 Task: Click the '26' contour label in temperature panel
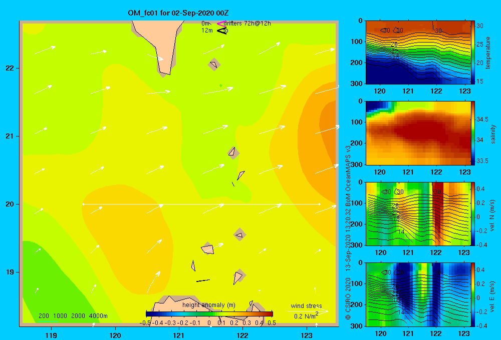(394, 44)
